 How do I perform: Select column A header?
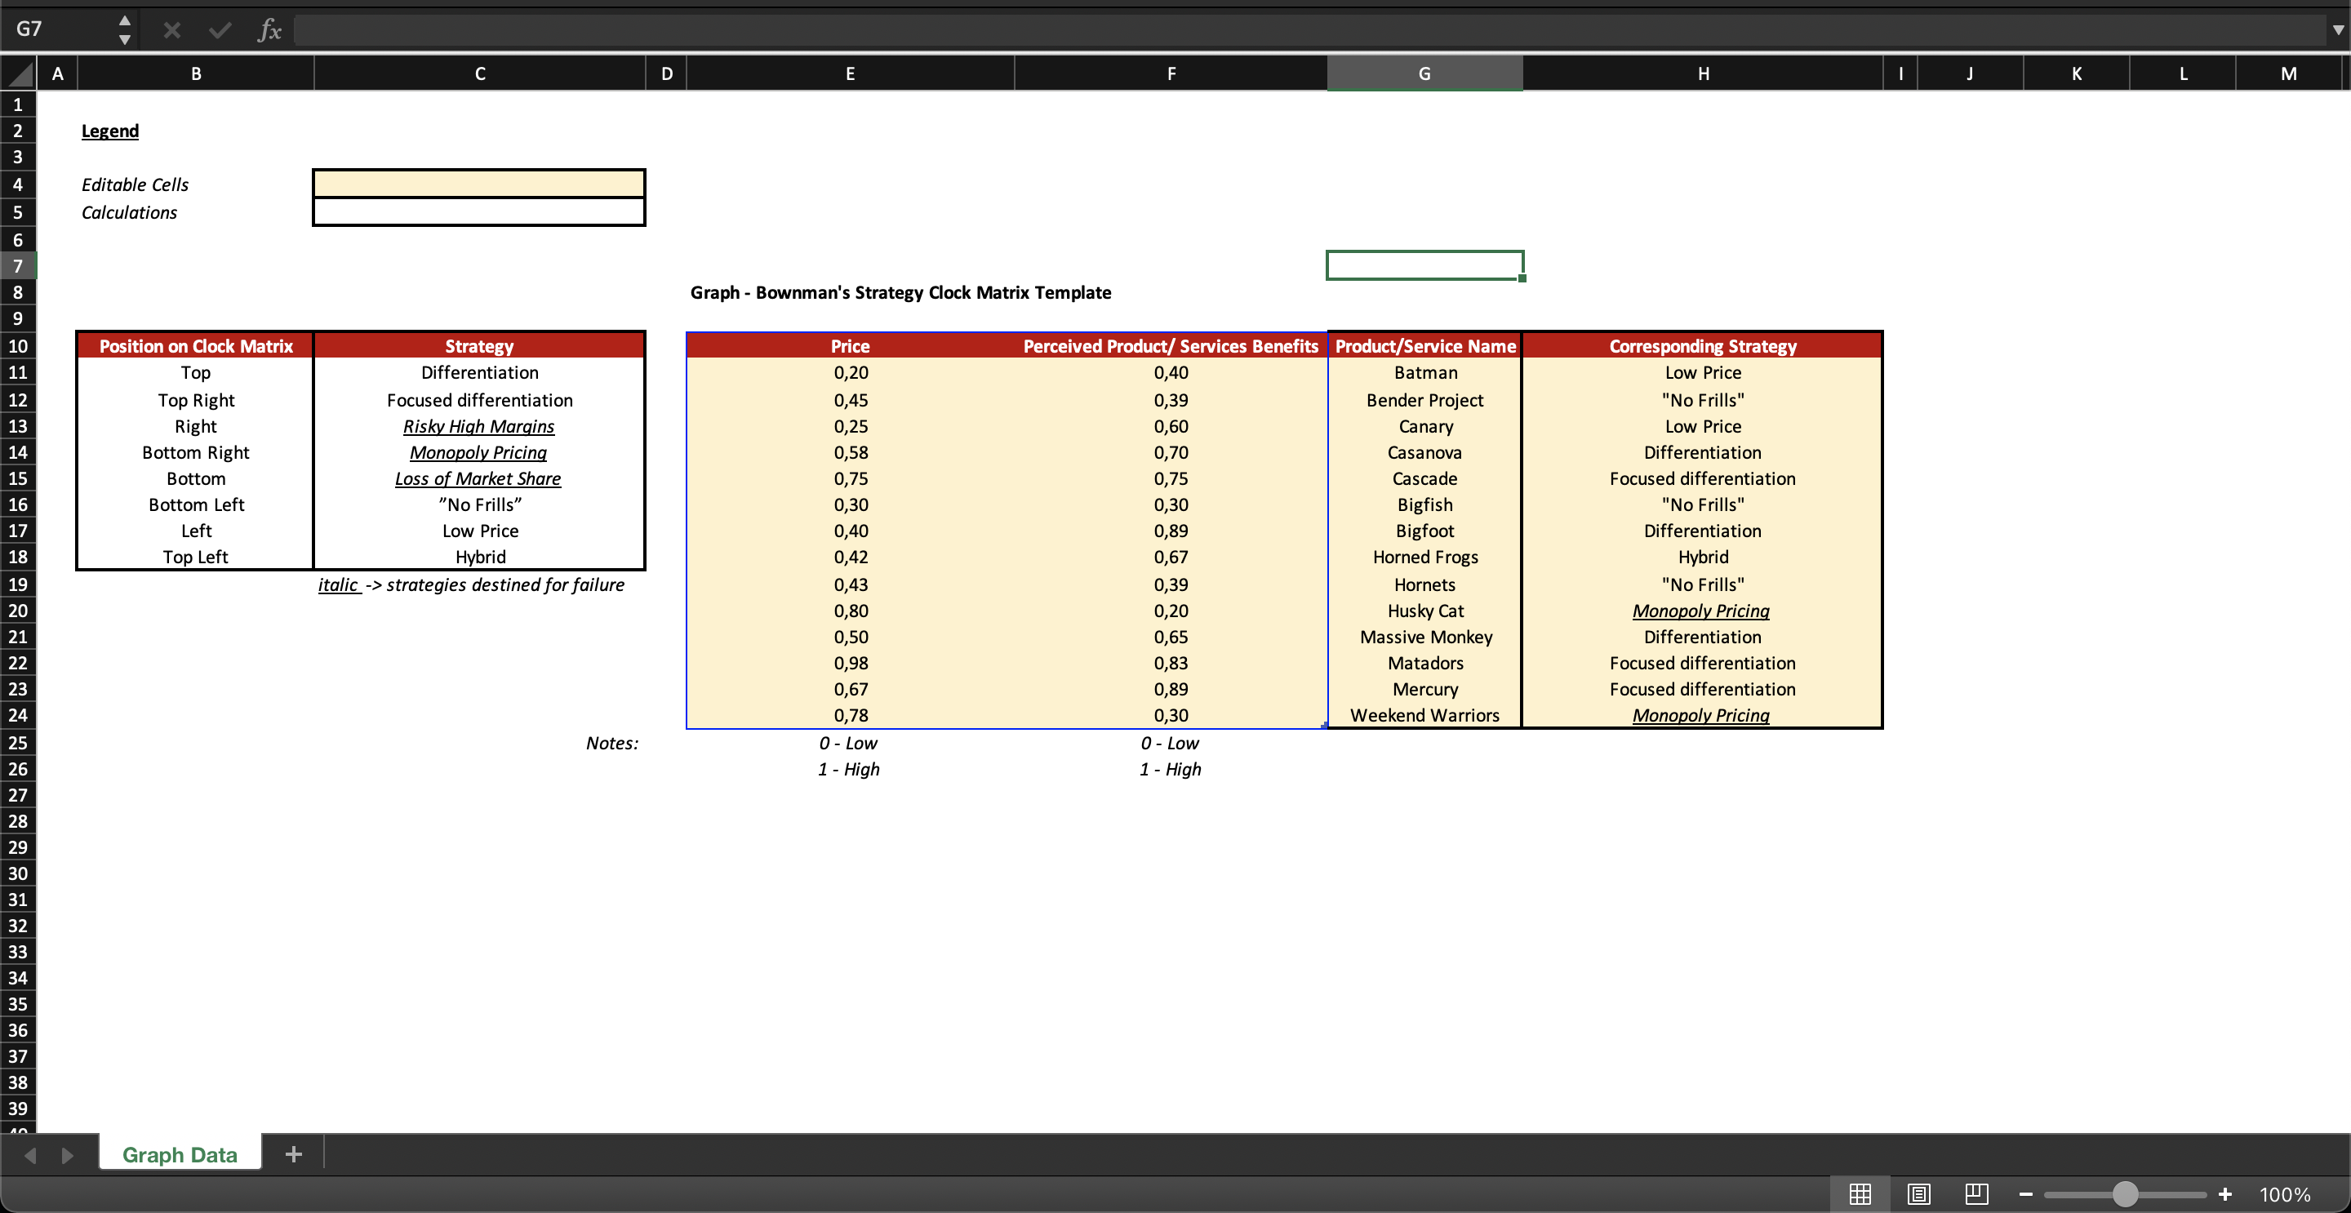(57, 73)
